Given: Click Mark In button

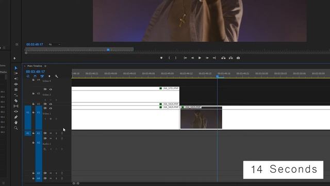Looking at the screenshot, I should 169,58.
